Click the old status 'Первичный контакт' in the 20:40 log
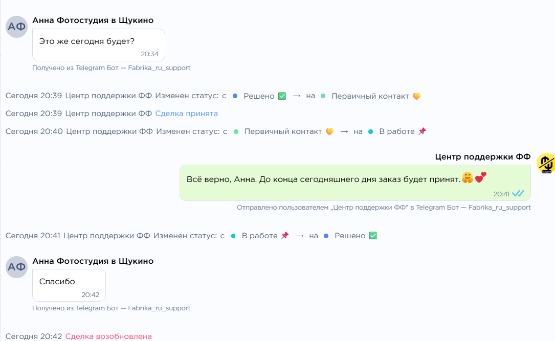 tap(283, 131)
